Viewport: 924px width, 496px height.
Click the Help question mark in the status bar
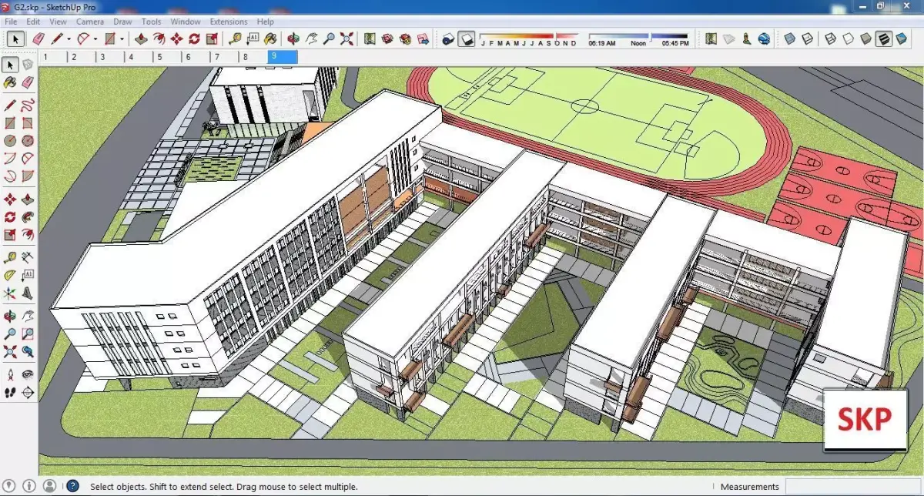(72, 486)
